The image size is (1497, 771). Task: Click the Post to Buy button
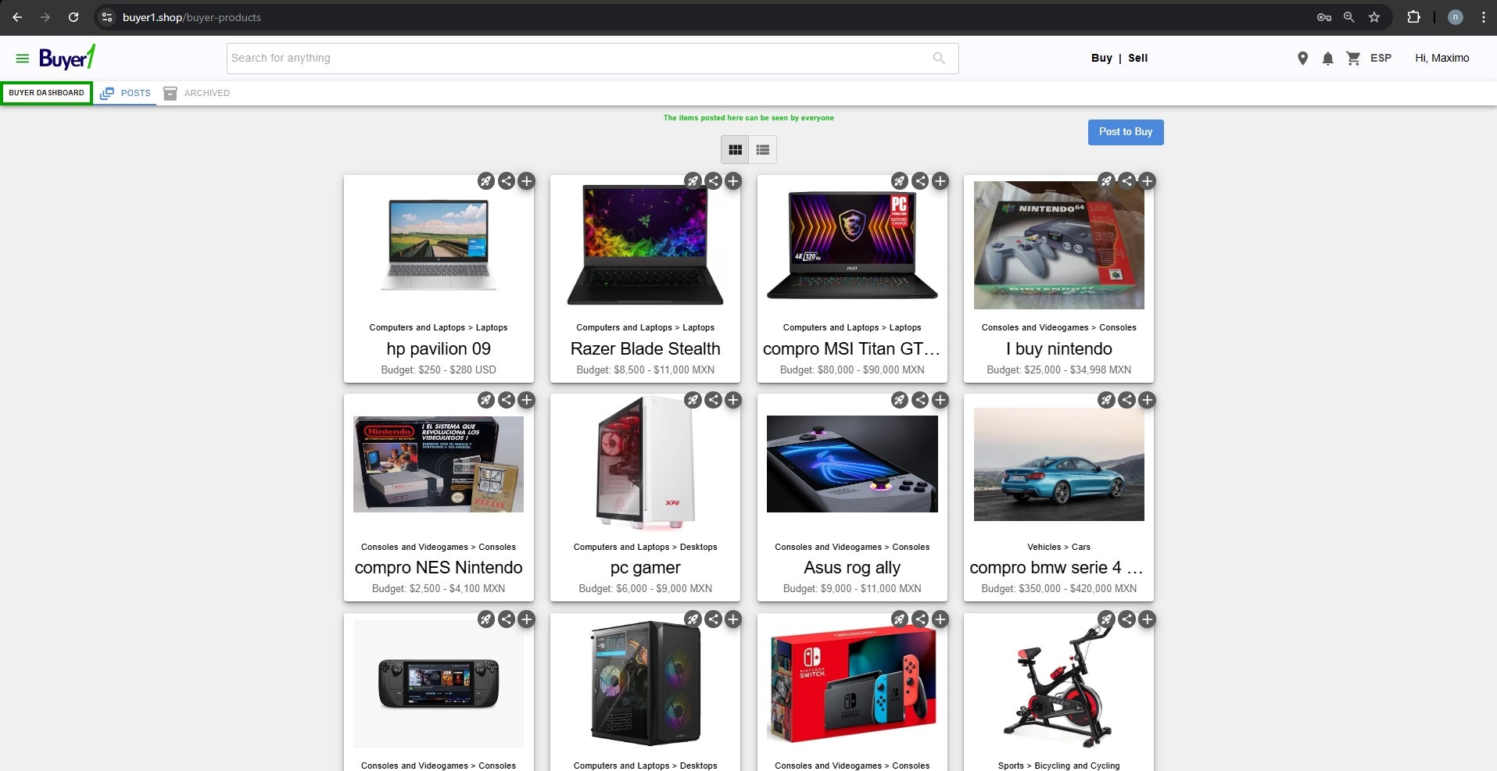coord(1126,132)
